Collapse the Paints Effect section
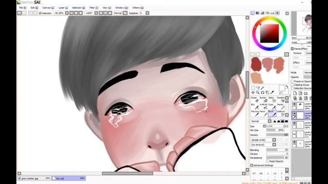The image size is (328, 184). (292, 49)
